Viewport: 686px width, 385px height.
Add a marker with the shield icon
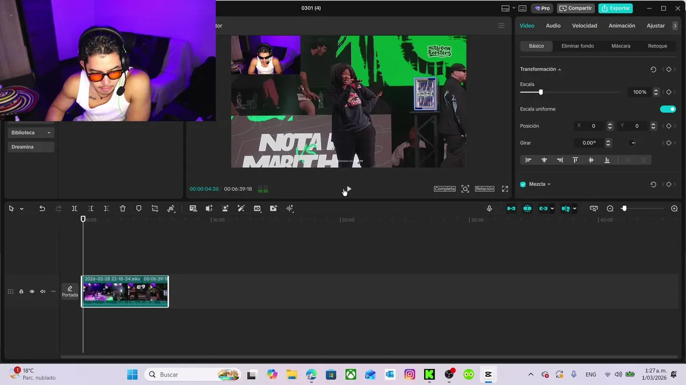[x=139, y=209]
